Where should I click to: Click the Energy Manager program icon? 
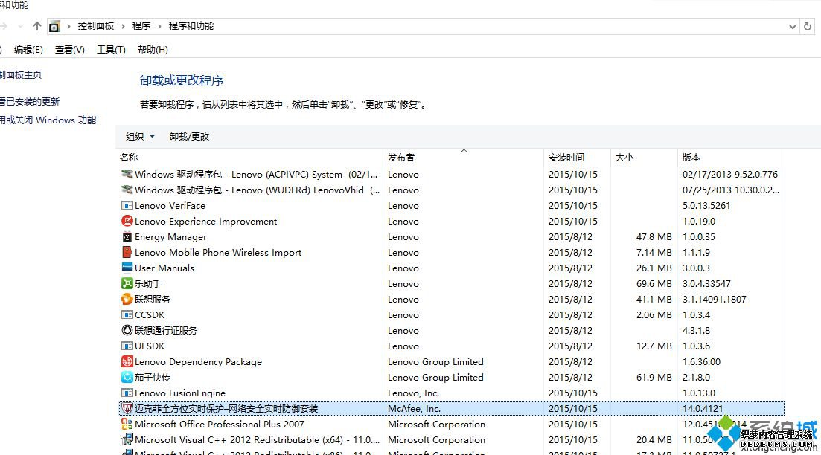[127, 237]
